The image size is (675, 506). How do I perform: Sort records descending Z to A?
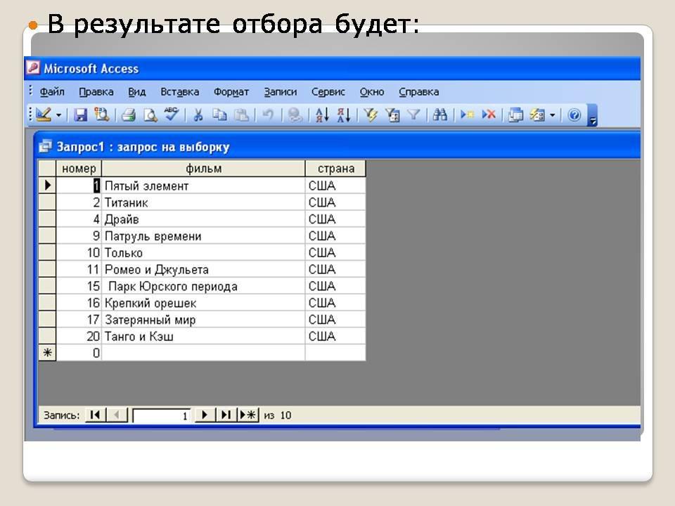pyautogui.click(x=343, y=115)
